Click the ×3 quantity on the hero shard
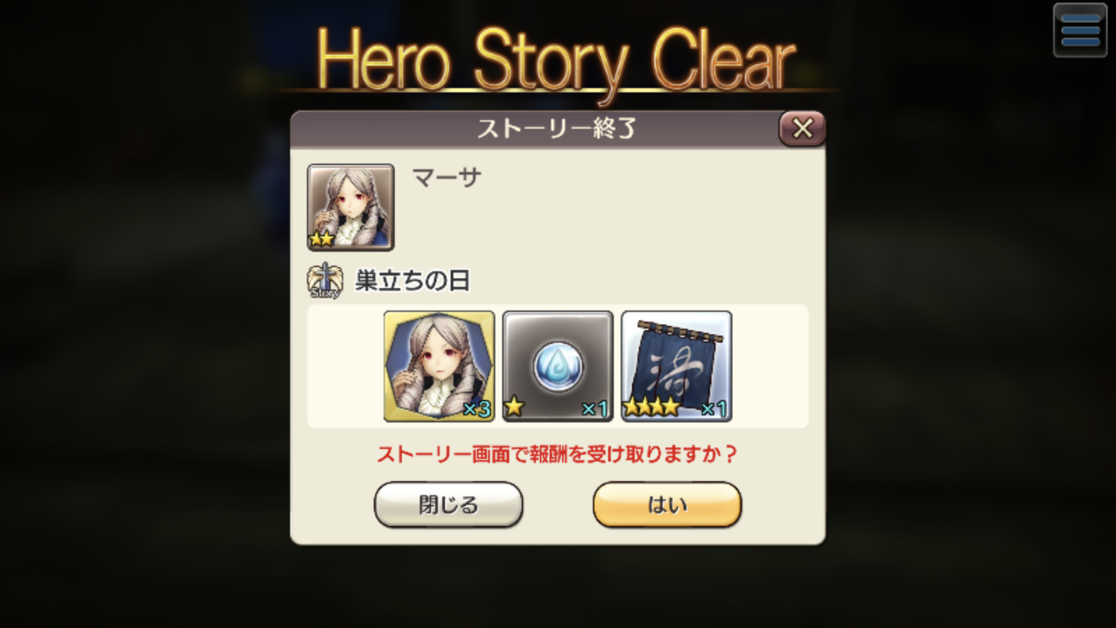The height and width of the screenshot is (628, 1116). (x=477, y=408)
